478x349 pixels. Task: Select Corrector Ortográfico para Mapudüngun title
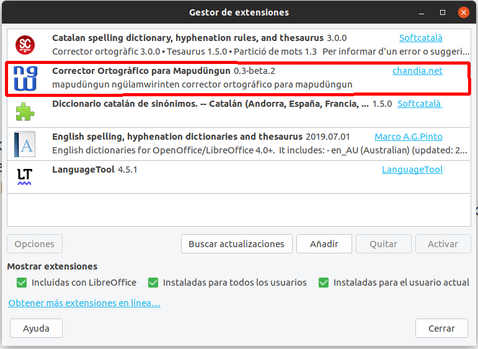click(x=141, y=71)
